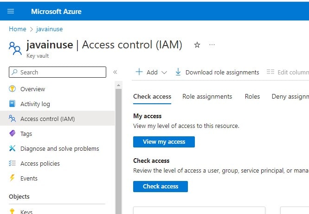309x214 pixels.
Task: Click the sidebar scrollbar up arrow
Action: click(118, 85)
